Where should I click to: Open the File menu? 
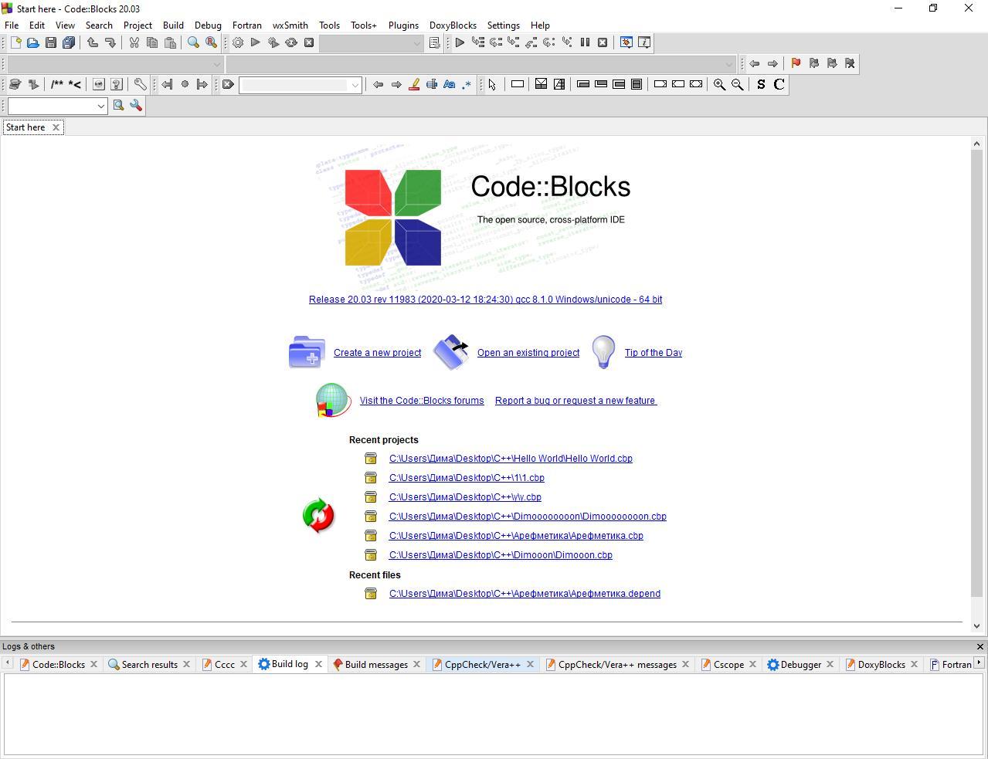[12, 25]
